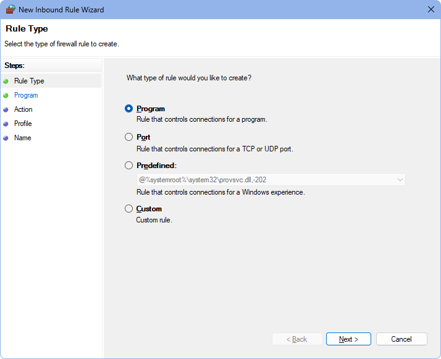Click green bullet beside Program step
The image size is (441, 359).
(6, 95)
